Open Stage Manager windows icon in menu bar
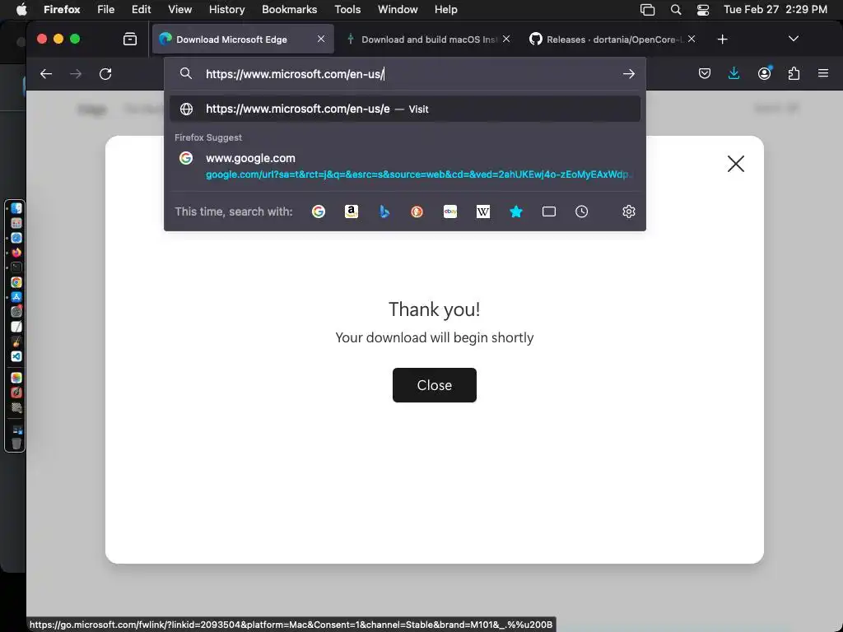The image size is (843, 632). (x=647, y=10)
